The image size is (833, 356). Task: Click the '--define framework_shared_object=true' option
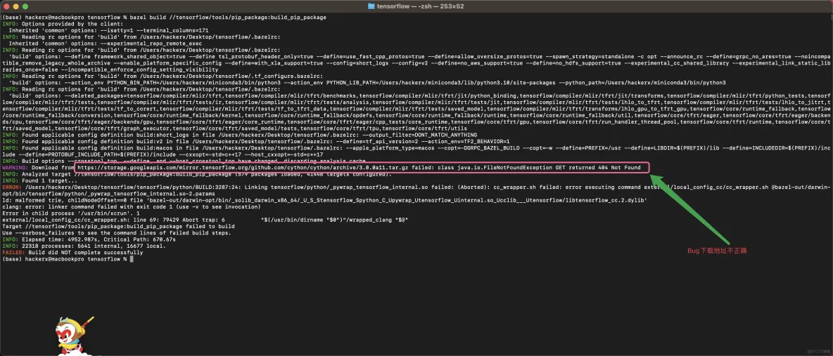coord(125,56)
